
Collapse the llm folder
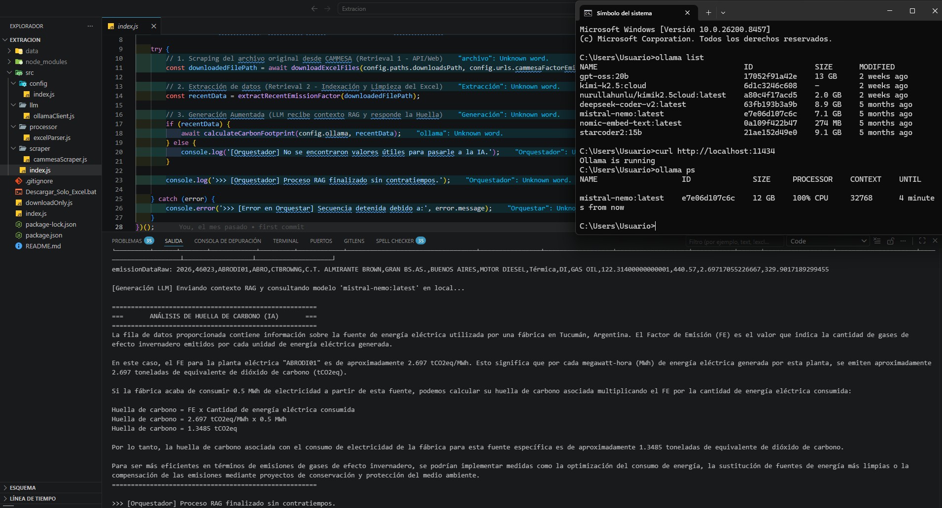[13, 105]
